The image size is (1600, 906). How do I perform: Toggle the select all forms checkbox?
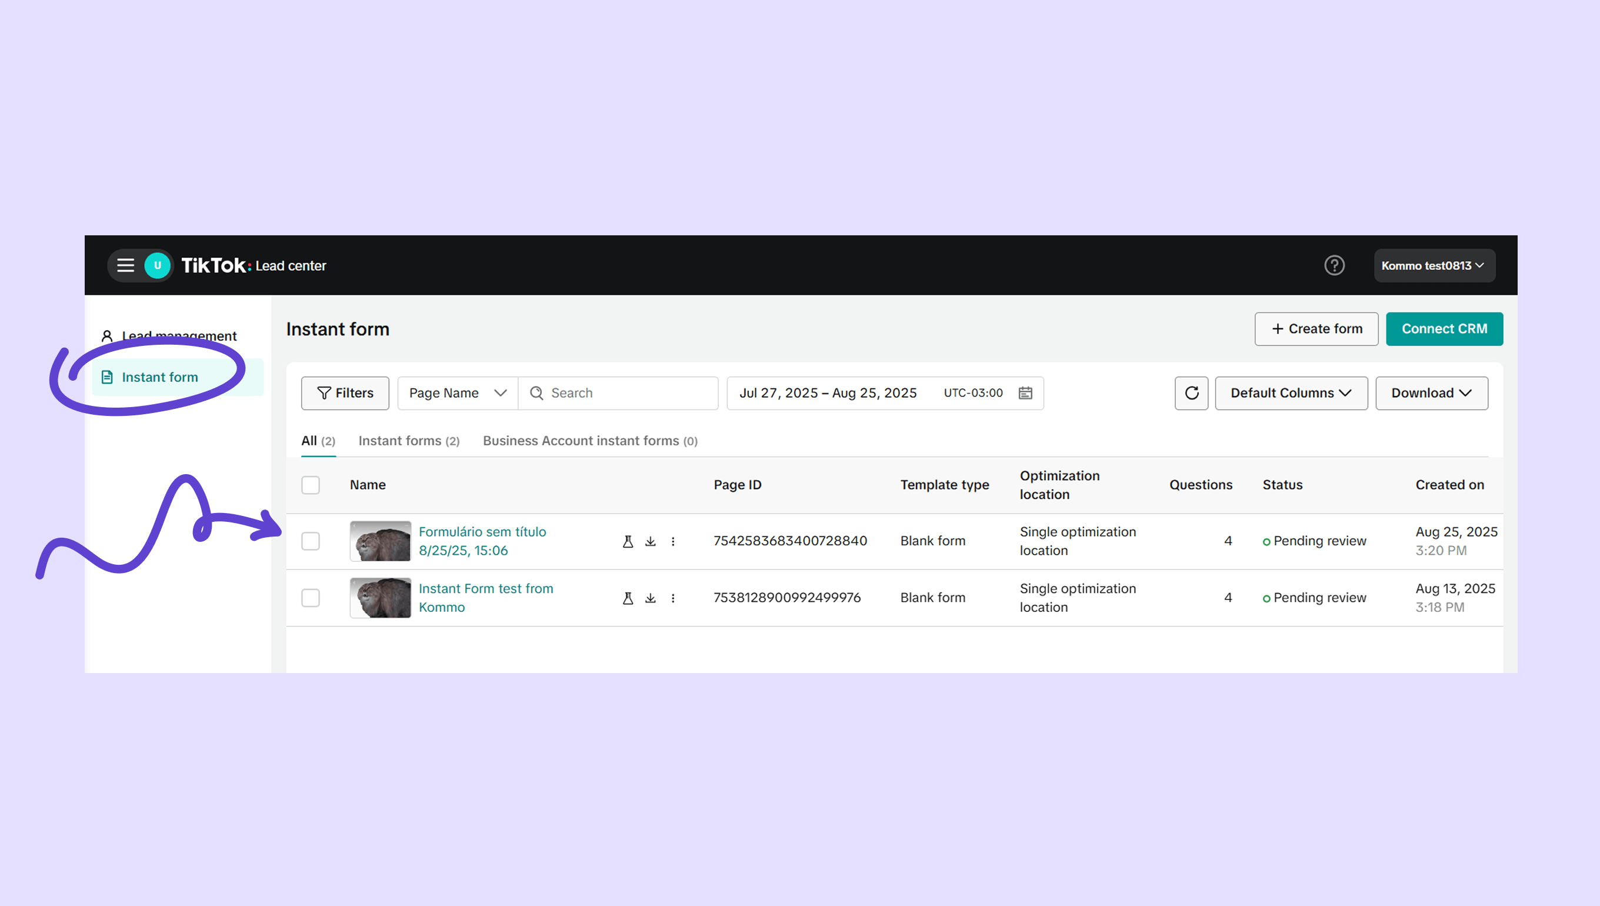pyautogui.click(x=311, y=485)
